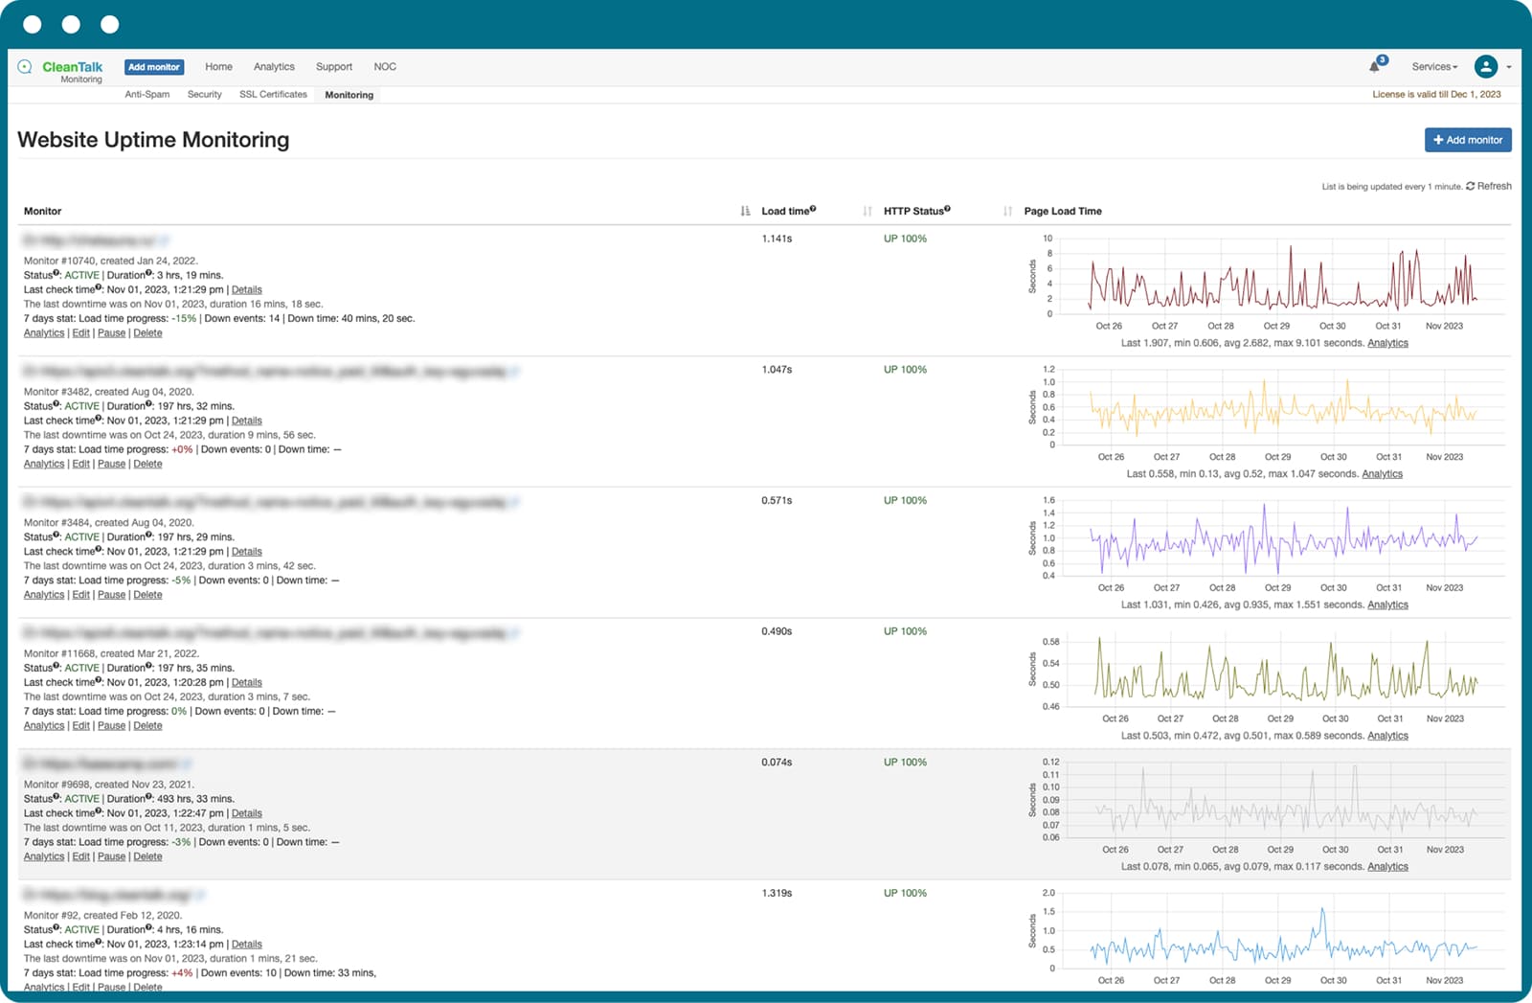Pause monitor #10740

point(111,332)
